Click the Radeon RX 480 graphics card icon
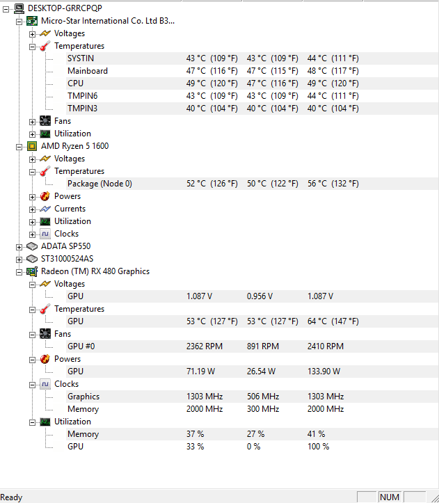The height and width of the screenshot is (503, 439). click(32, 271)
